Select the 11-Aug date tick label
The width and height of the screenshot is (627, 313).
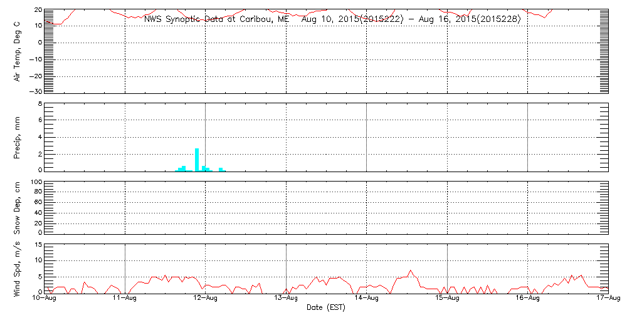(x=125, y=299)
